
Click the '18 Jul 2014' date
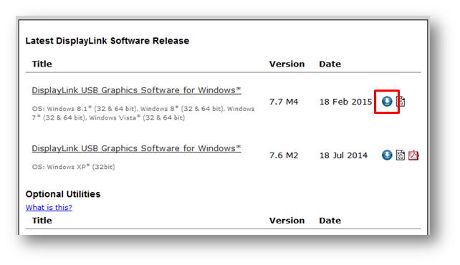pyautogui.click(x=343, y=155)
